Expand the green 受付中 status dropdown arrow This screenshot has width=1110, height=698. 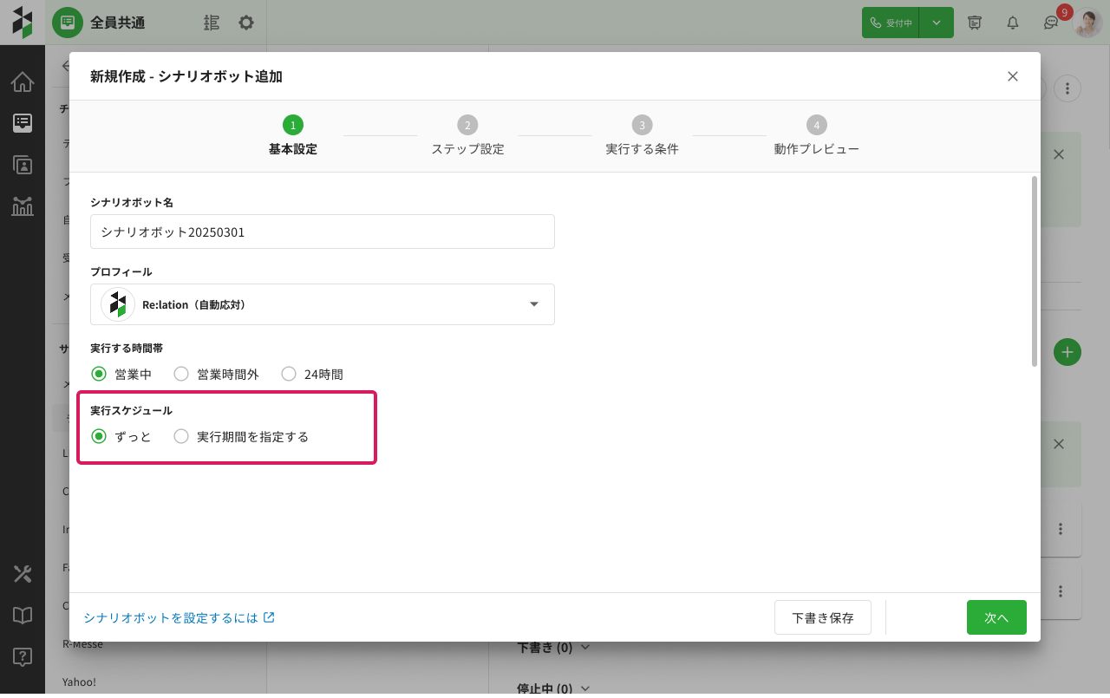[x=937, y=23]
